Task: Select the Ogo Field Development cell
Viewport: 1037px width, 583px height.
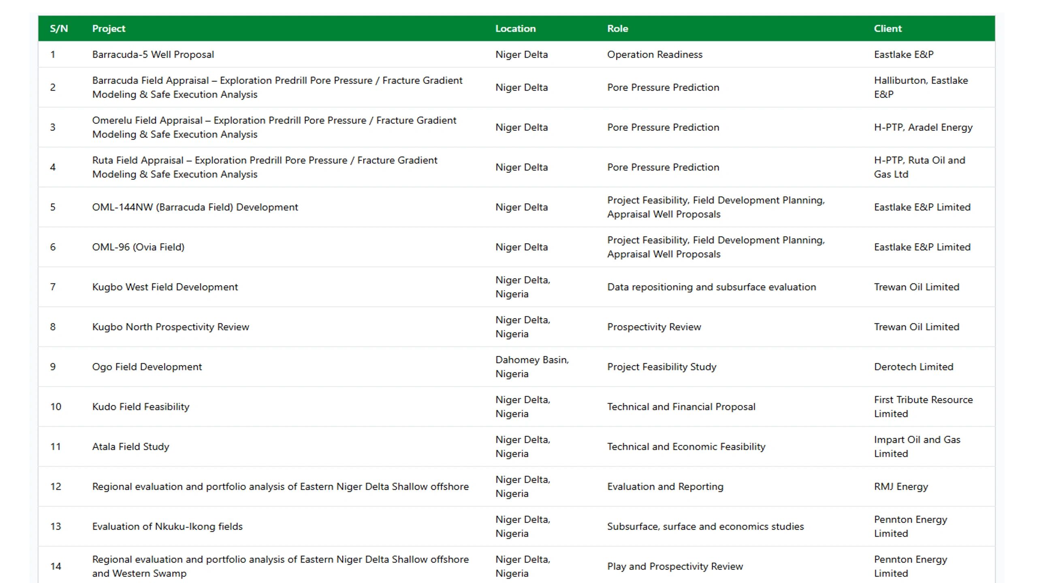Action: click(147, 367)
